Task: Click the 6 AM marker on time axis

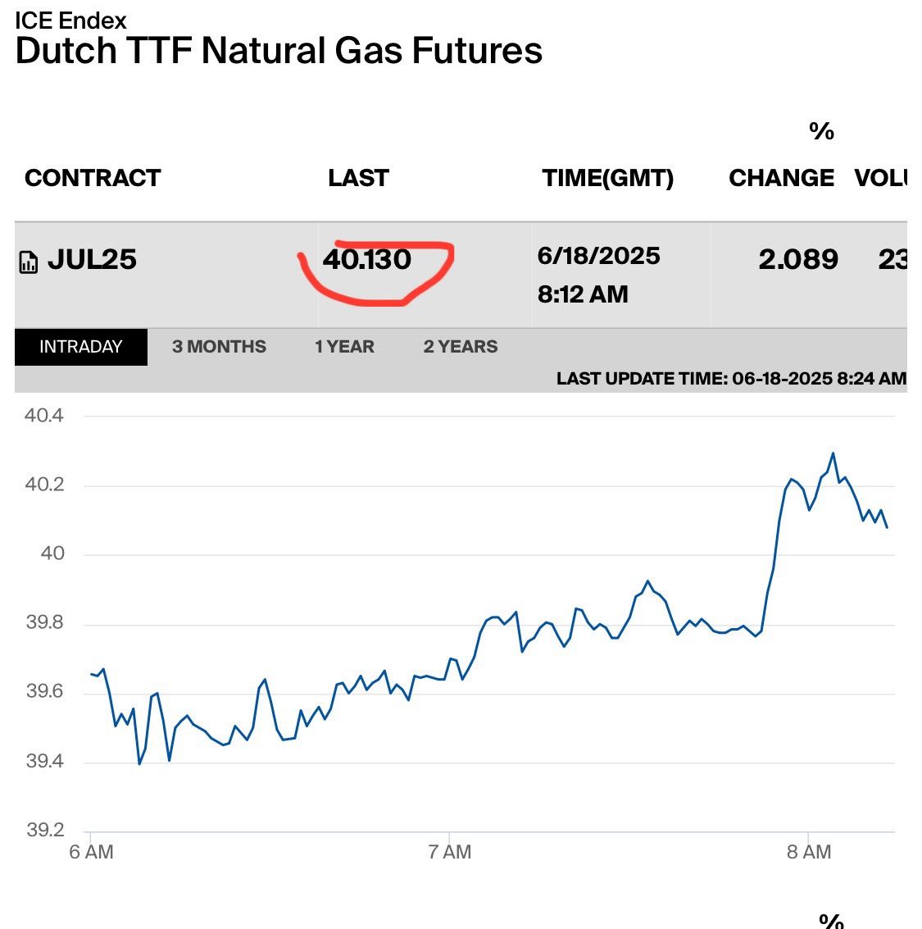Action: point(91,853)
